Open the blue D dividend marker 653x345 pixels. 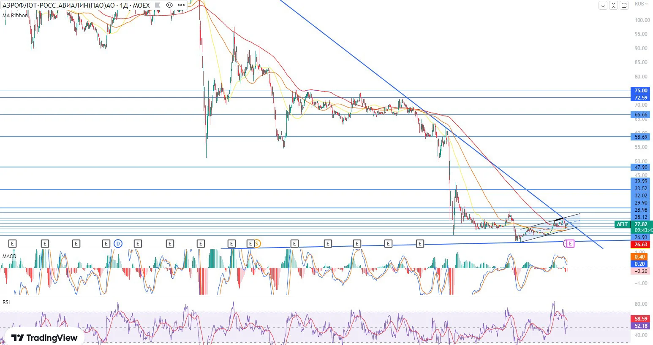(x=118, y=243)
